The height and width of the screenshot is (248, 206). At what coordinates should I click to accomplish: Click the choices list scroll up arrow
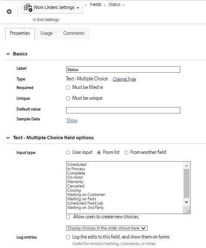(x=186, y=165)
